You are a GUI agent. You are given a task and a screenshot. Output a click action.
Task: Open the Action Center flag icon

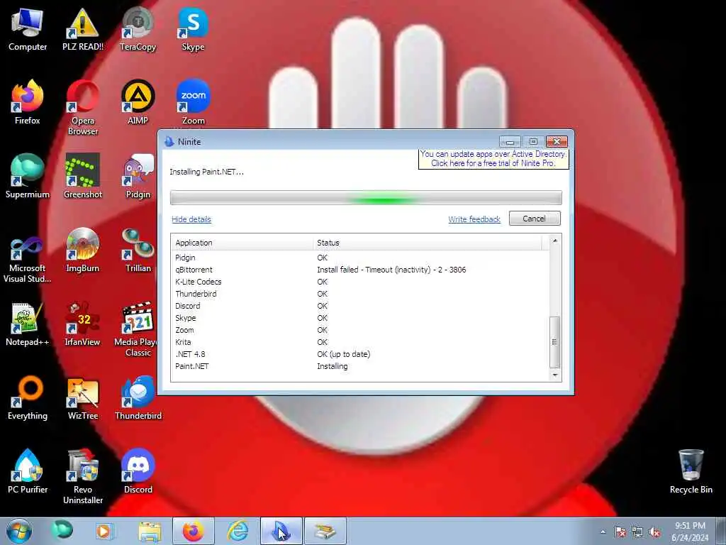click(x=620, y=532)
